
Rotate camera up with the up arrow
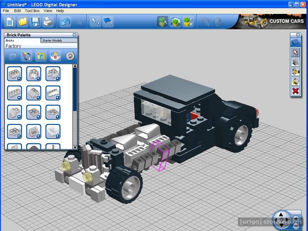coord(281,215)
